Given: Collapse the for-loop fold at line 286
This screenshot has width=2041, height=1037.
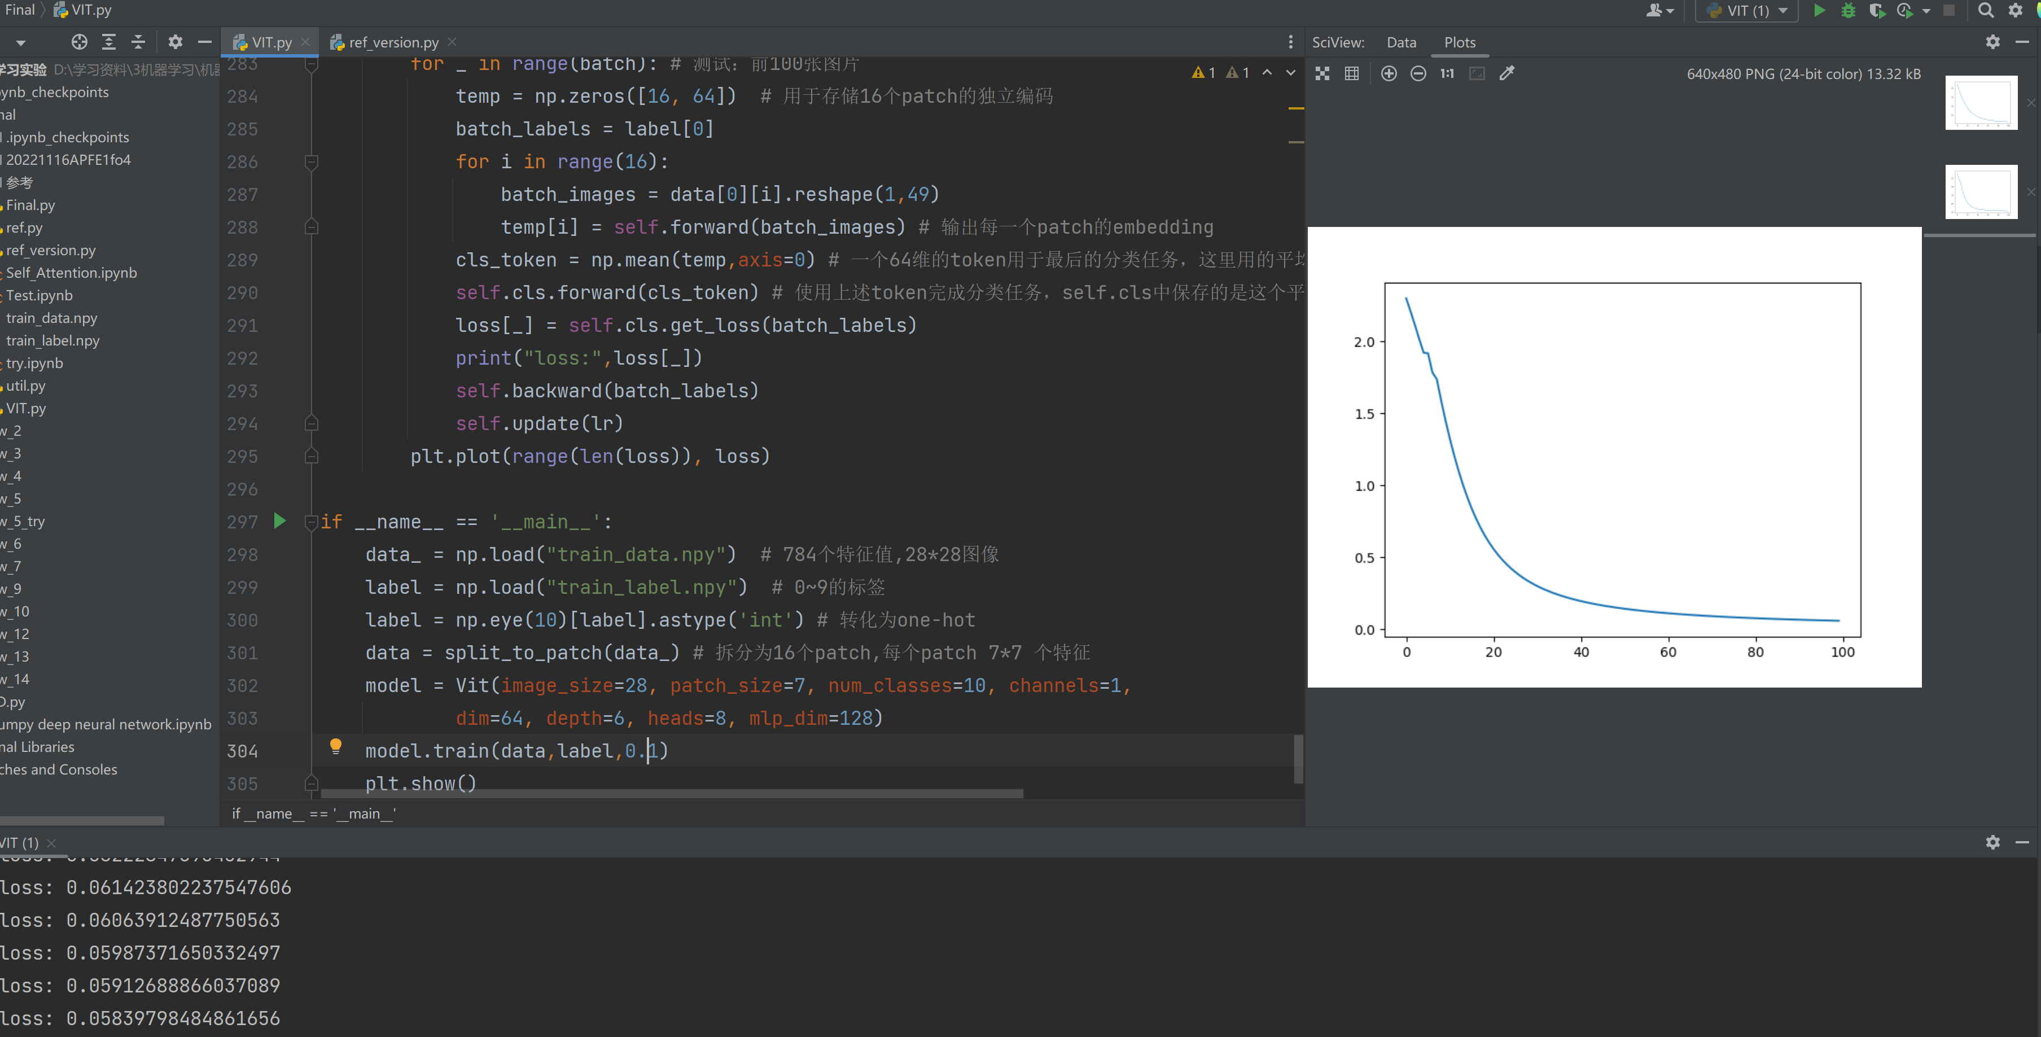Looking at the screenshot, I should pyautogui.click(x=312, y=161).
